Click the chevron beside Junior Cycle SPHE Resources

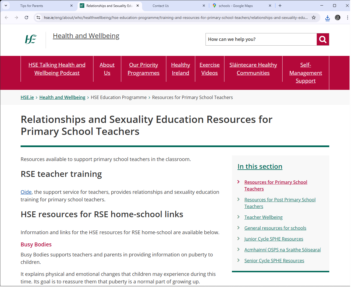(239, 239)
